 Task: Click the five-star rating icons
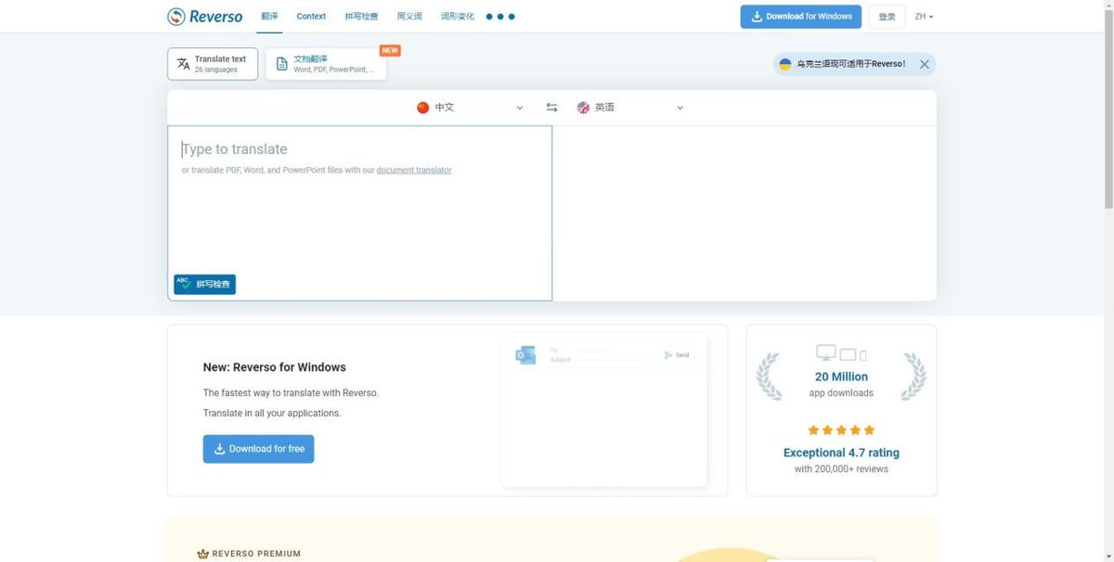coord(841,430)
